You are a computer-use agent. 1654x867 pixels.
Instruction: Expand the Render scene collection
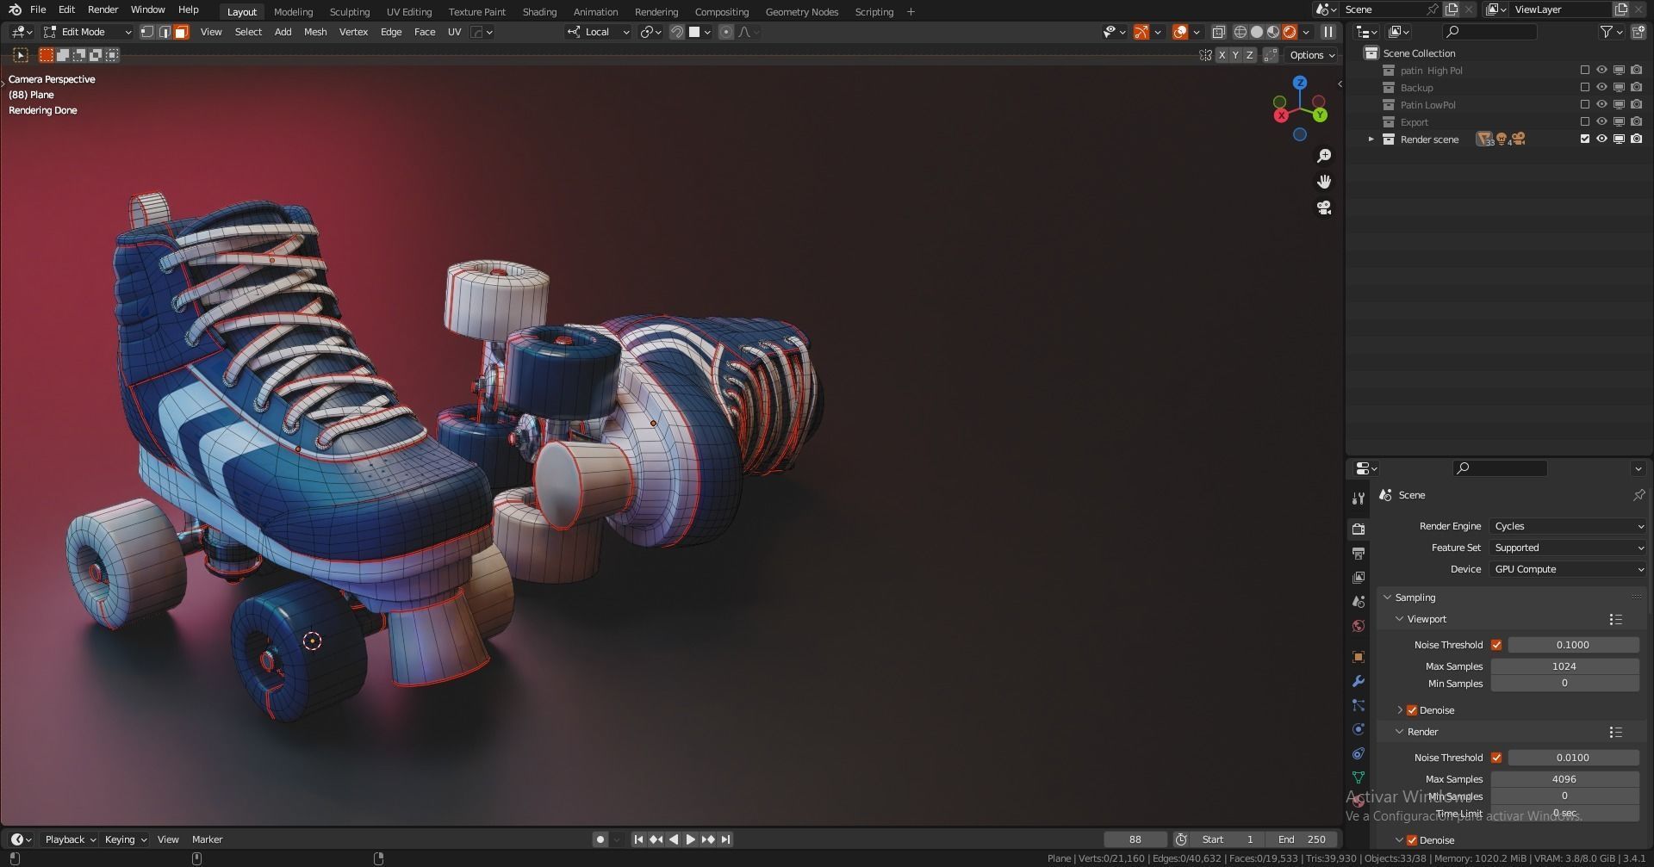(x=1371, y=139)
